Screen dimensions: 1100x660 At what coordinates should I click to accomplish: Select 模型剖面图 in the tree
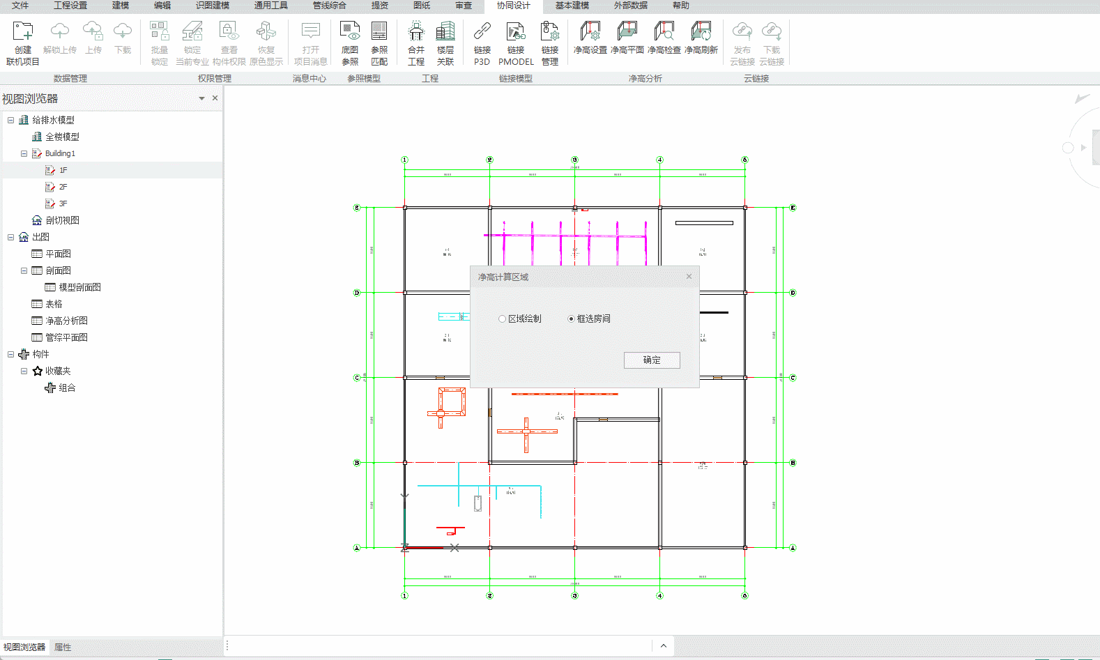pyautogui.click(x=79, y=287)
